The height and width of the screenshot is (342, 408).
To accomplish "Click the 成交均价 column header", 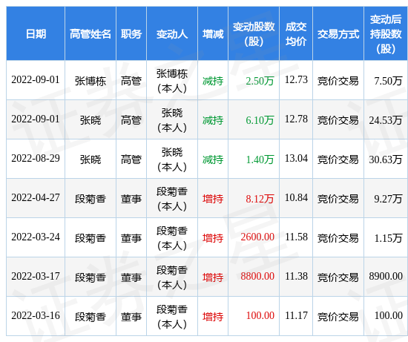I will (x=296, y=34).
